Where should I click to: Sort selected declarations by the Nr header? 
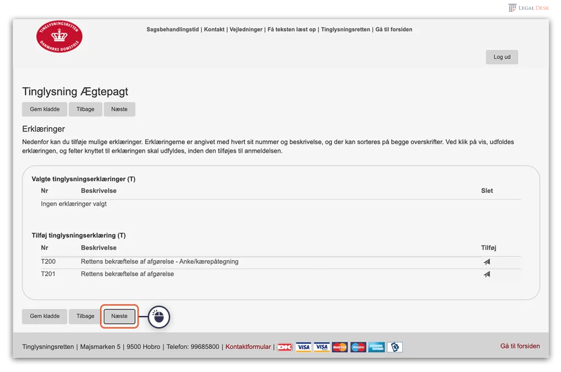point(44,191)
